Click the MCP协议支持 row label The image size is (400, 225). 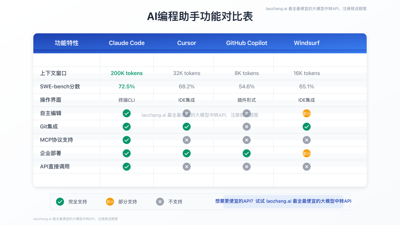pos(56,140)
